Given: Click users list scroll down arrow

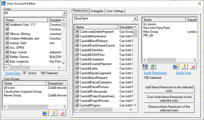Looking at the screenshot, I should [63, 63].
